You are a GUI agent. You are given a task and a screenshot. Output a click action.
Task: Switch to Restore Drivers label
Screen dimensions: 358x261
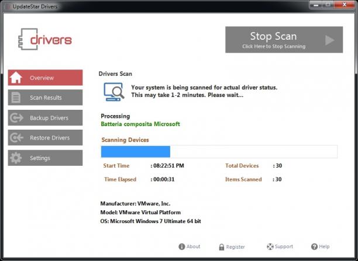[x=50, y=138]
